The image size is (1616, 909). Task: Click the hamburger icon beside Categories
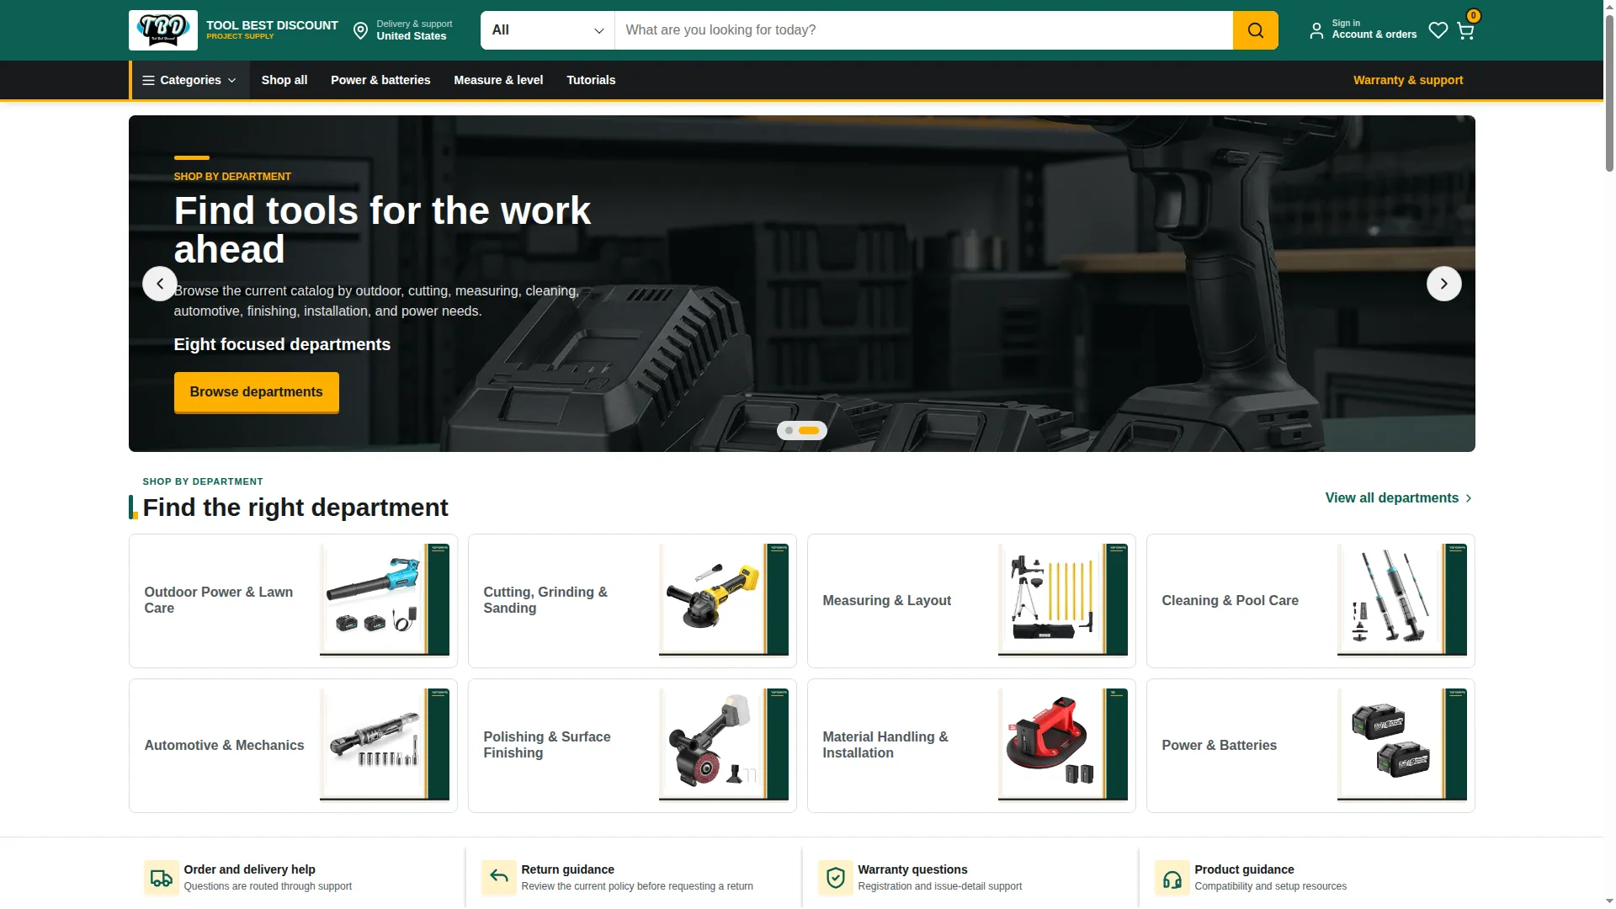coord(148,80)
